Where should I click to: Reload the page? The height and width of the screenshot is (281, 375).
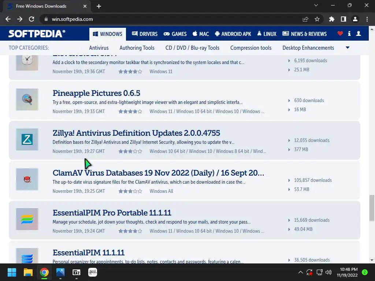(31, 19)
